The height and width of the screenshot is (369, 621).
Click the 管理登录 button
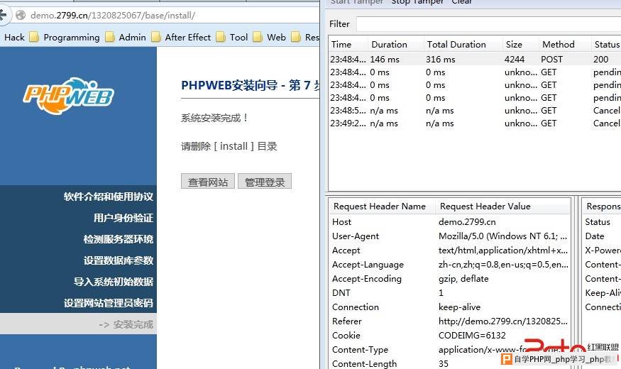click(265, 182)
